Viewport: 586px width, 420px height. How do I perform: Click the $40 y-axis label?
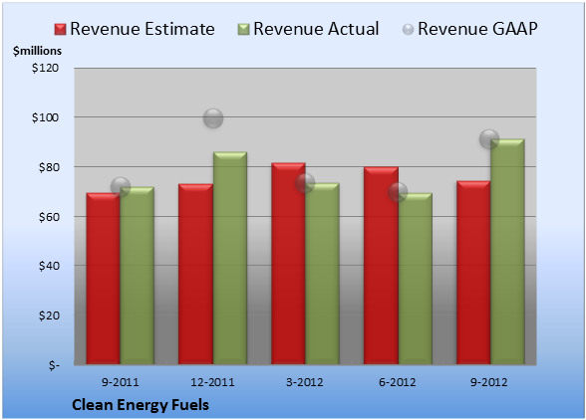tap(49, 266)
